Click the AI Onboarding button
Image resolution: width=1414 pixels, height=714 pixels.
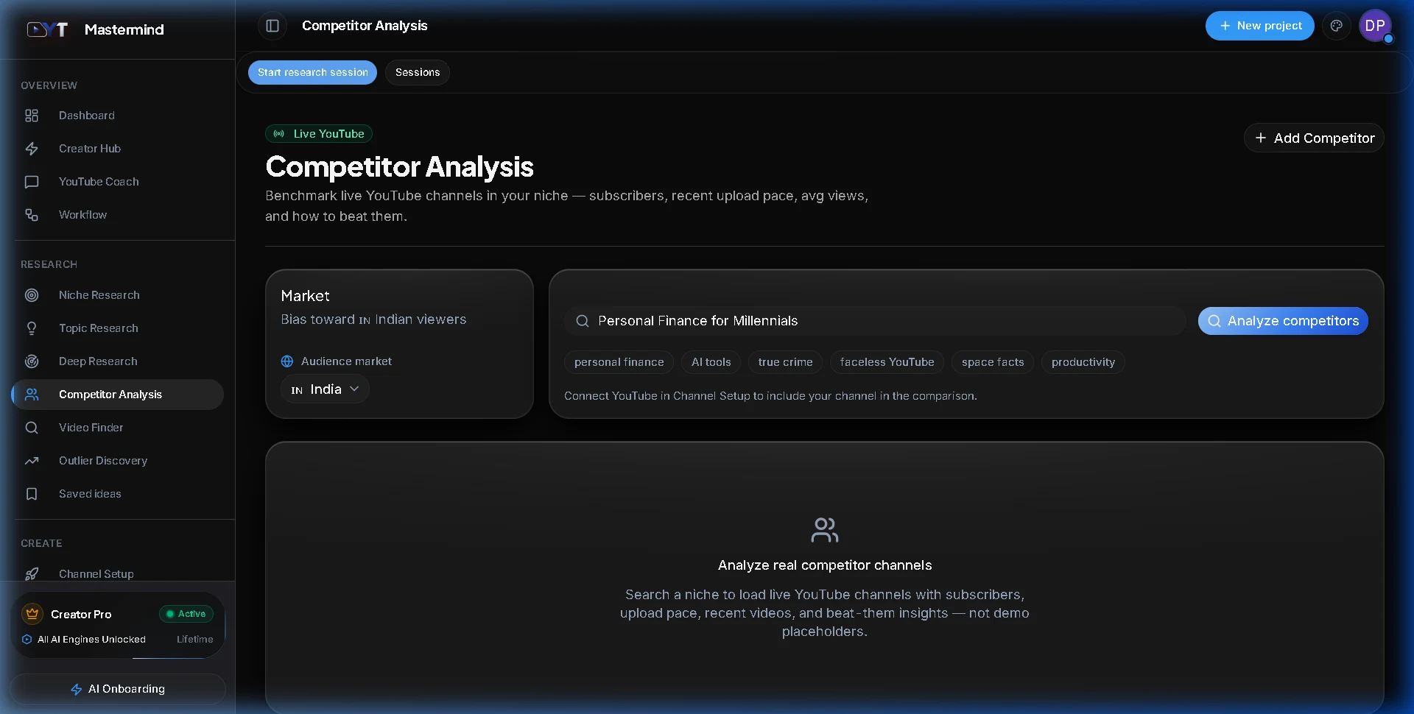point(118,689)
